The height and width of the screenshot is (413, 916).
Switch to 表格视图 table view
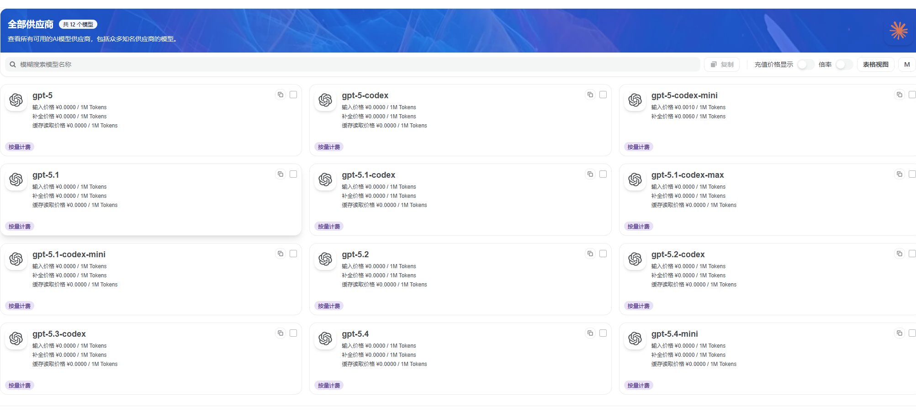click(x=875, y=64)
